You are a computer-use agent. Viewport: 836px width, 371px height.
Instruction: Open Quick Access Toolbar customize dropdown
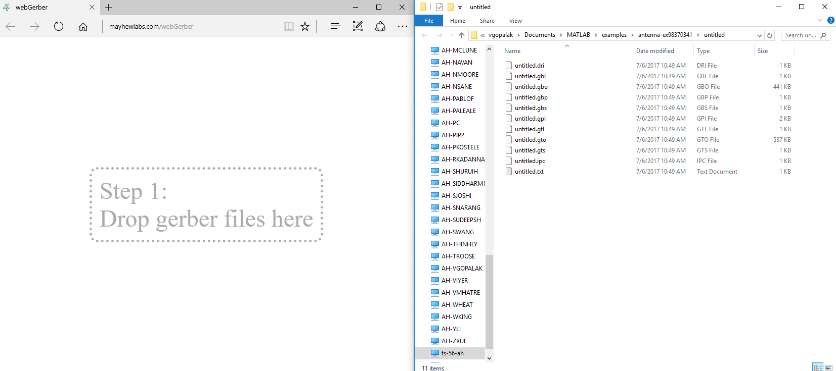coord(460,7)
